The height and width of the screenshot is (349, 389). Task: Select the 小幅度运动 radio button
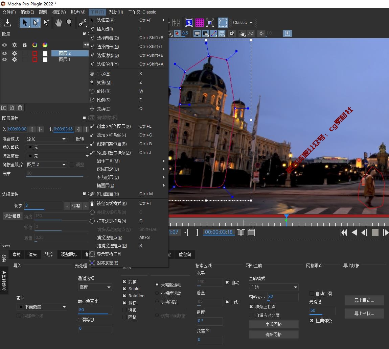(x=157, y=293)
